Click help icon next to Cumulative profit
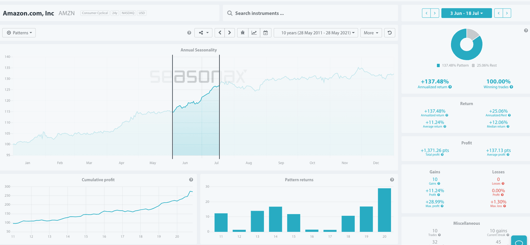530x245 pixels. (x=191, y=180)
